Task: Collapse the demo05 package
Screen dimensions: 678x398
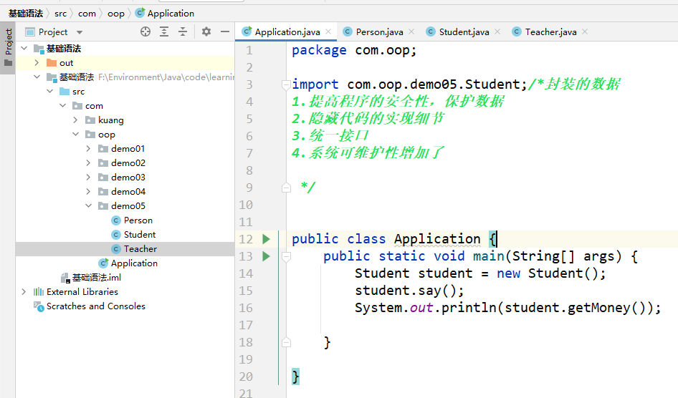Action: point(89,206)
